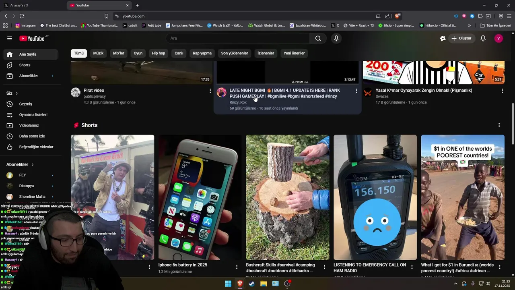Open options for HAM RADIO short
The width and height of the screenshot is (515, 290).
[x=412, y=267]
